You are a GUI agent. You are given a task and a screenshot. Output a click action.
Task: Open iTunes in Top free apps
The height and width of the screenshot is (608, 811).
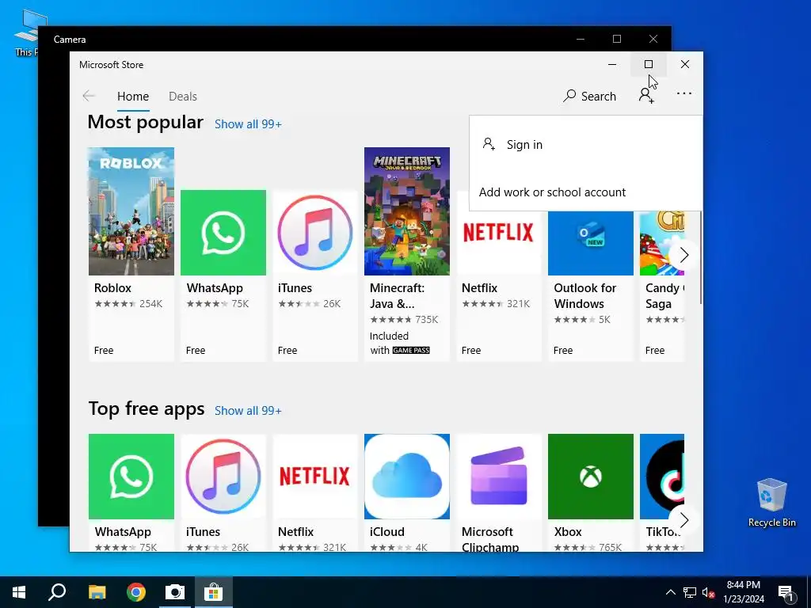click(x=223, y=492)
